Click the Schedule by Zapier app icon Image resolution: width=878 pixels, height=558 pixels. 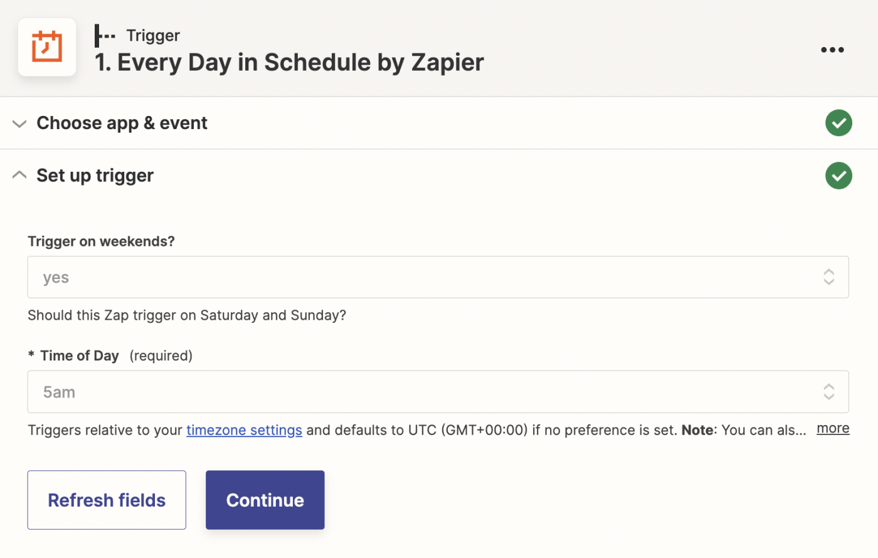point(47,48)
